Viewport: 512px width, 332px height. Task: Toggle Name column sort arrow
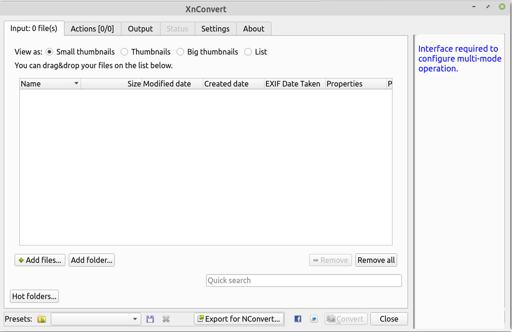(76, 83)
